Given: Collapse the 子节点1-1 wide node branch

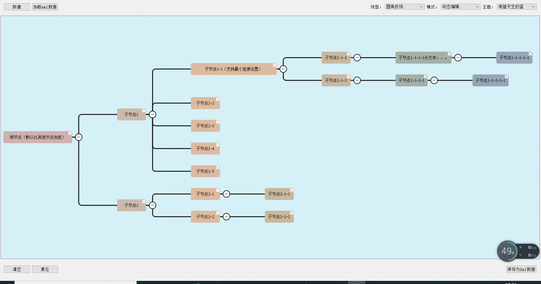Looking at the screenshot, I should tap(283, 69).
